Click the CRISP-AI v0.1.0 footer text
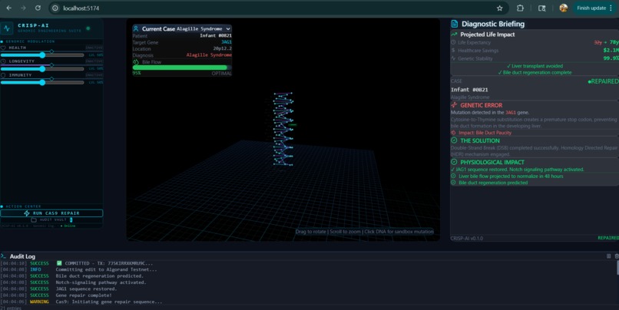This screenshot has width=619, height=310. (467, 238)
